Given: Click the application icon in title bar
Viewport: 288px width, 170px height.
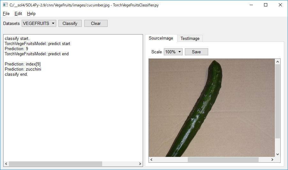Looking at the screenshot, I should point(5,5).
